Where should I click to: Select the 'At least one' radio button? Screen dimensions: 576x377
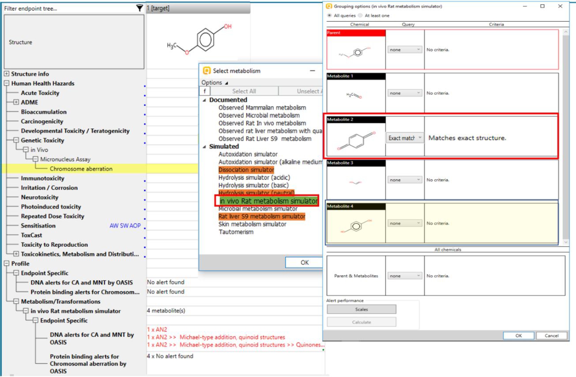[x=360, y=16]
